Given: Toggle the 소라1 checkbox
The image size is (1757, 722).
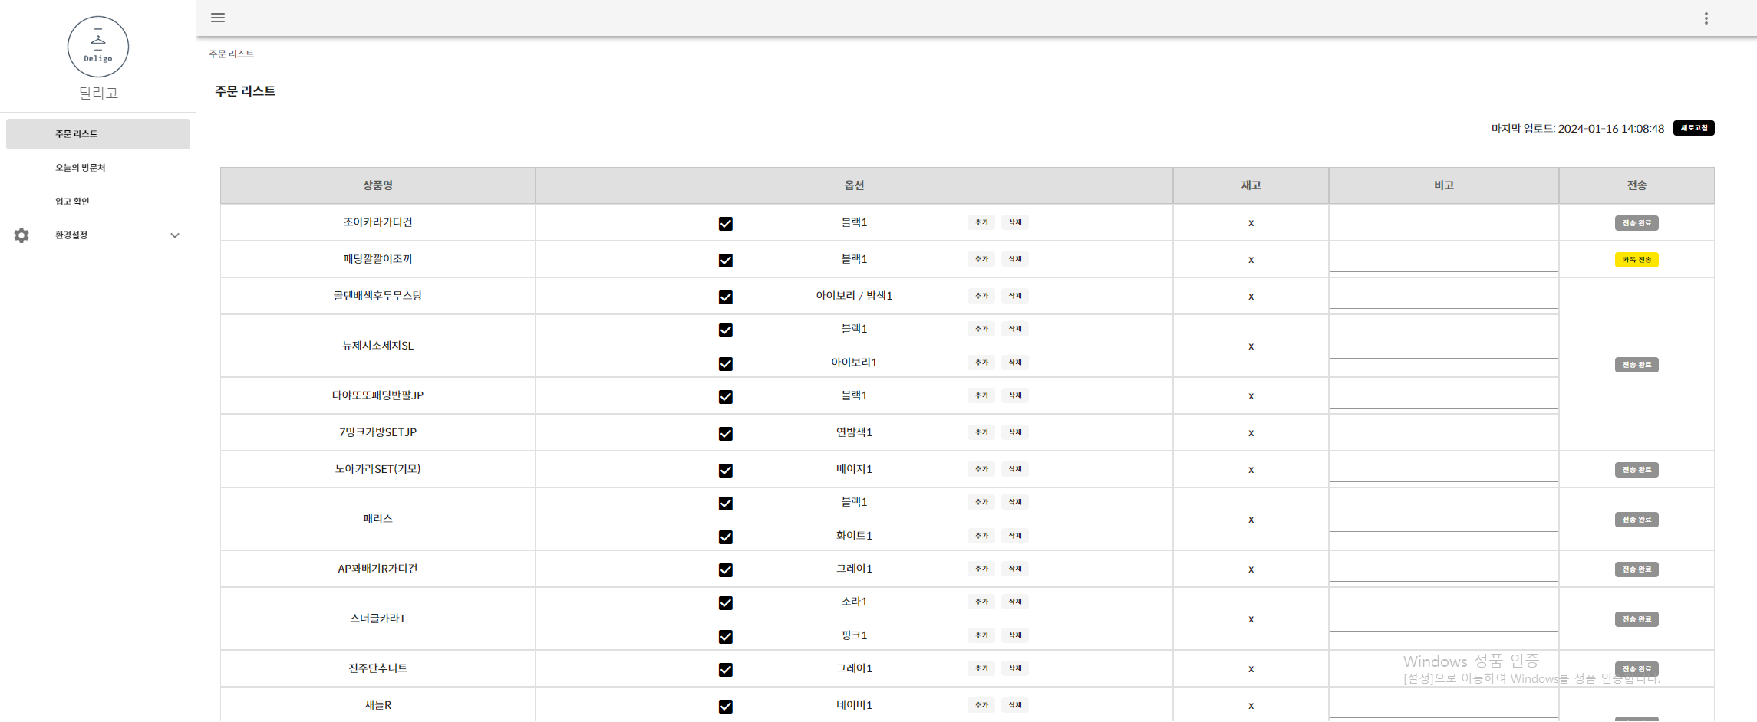Looking at the screenshot, I should pos(725,602).
